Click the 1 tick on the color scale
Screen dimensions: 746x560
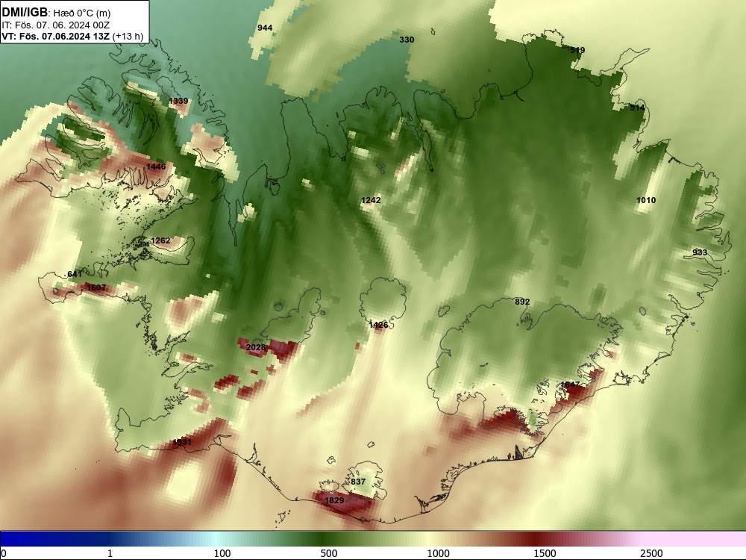[x=110, y=553]
